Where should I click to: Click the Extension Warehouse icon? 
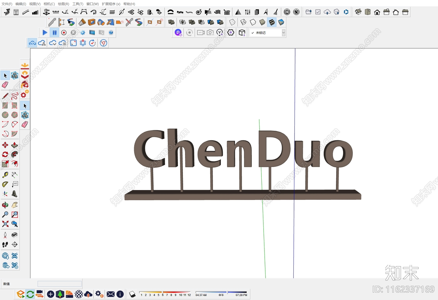[346, 12]
